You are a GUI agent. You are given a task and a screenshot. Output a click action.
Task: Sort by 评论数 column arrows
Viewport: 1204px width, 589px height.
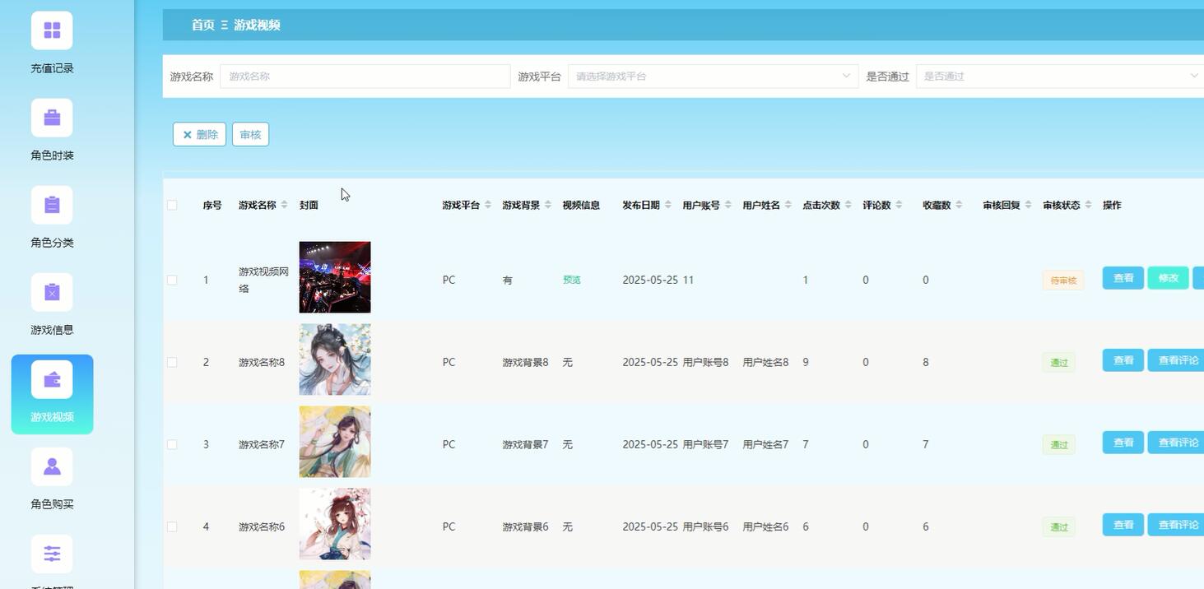[899, 205]
